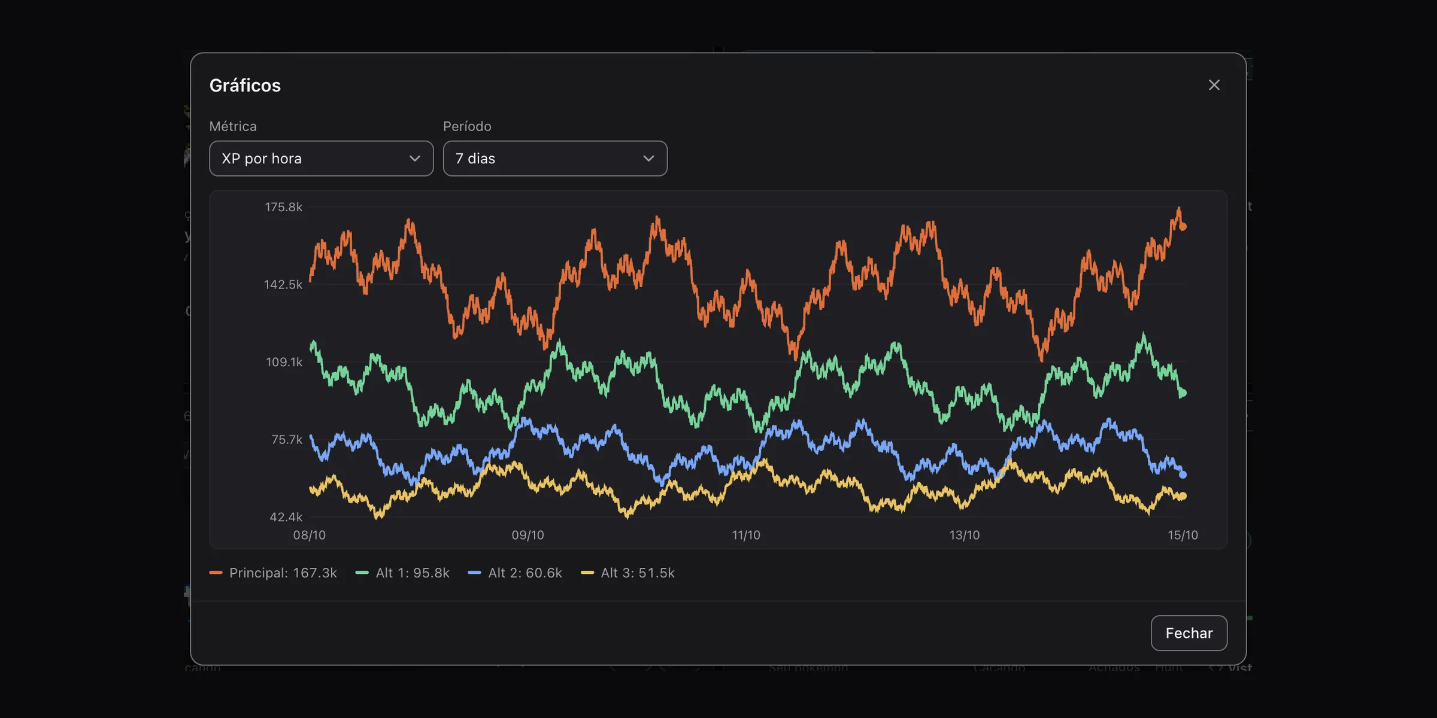Open the Métrica dropdown showing XP por hora

[321, 159]
